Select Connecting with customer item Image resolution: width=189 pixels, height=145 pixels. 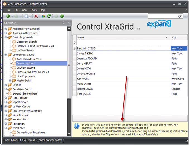tap(31, 132)
